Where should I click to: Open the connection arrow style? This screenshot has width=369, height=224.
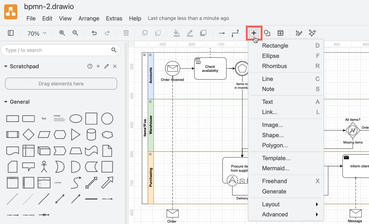coord(222,33)
